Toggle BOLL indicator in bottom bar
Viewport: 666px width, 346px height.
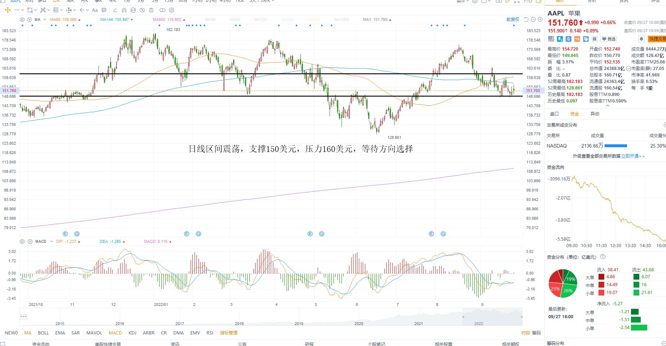tap(43, 333)
